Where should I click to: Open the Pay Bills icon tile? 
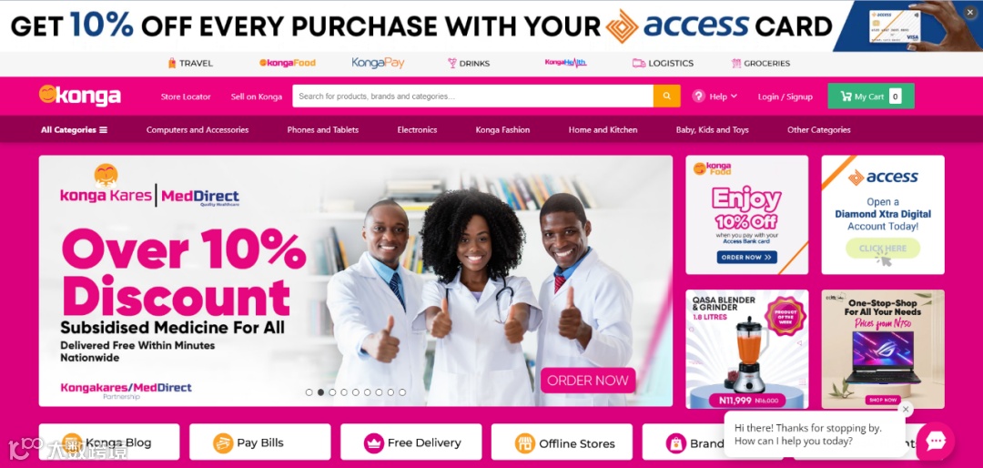223,443
